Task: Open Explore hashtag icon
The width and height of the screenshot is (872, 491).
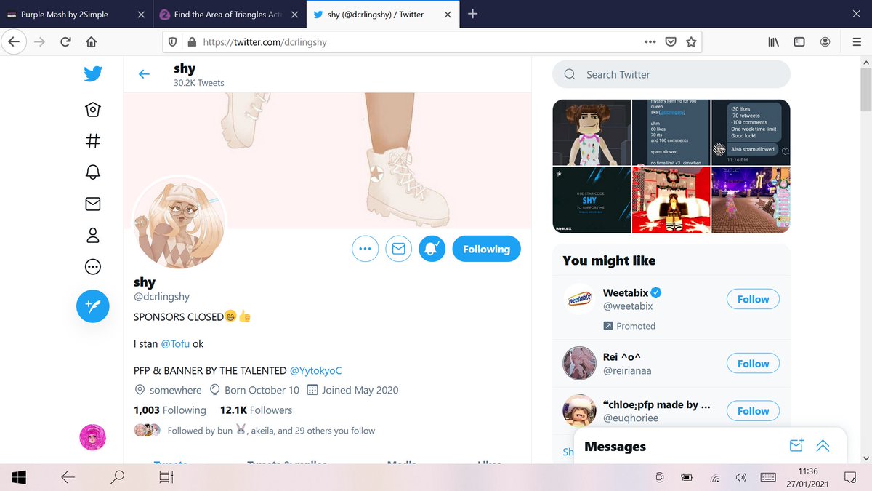Action: 93,141
